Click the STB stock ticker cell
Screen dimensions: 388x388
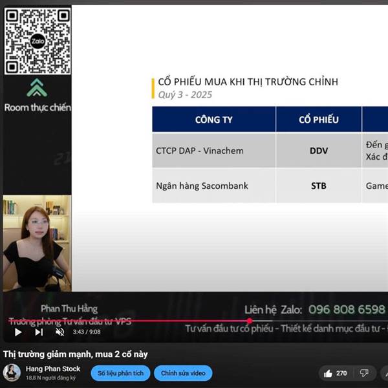click(x=319, y=186)
